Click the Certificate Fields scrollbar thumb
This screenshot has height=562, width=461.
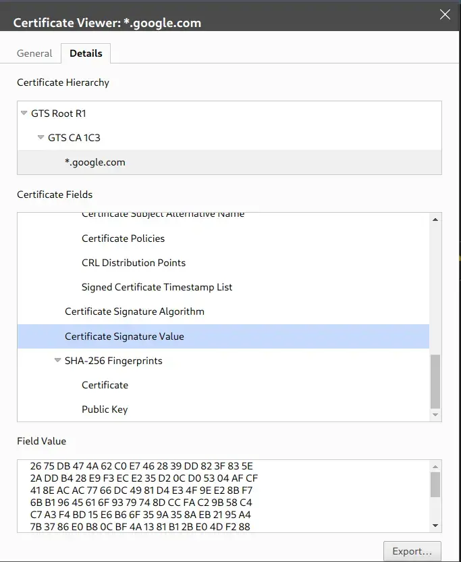[435, 382]
